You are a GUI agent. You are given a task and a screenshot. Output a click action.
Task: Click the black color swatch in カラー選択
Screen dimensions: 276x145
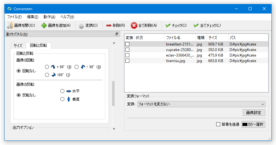point(245,124)
